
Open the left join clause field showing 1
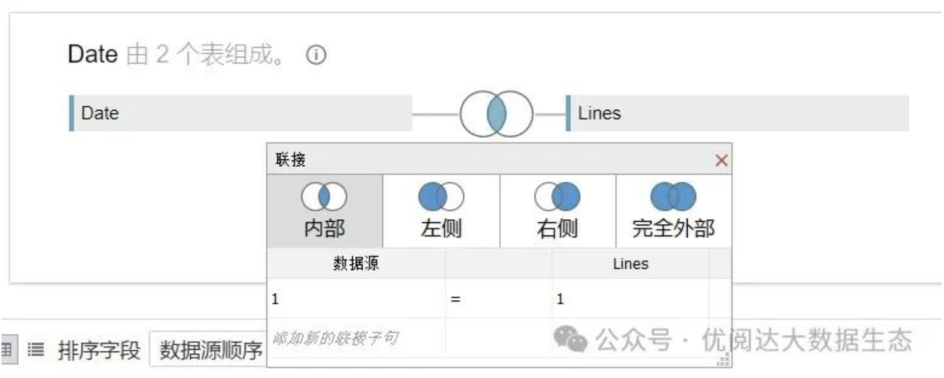pos(356,299)
